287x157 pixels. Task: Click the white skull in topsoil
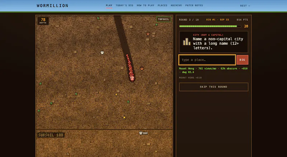[102, 53]
